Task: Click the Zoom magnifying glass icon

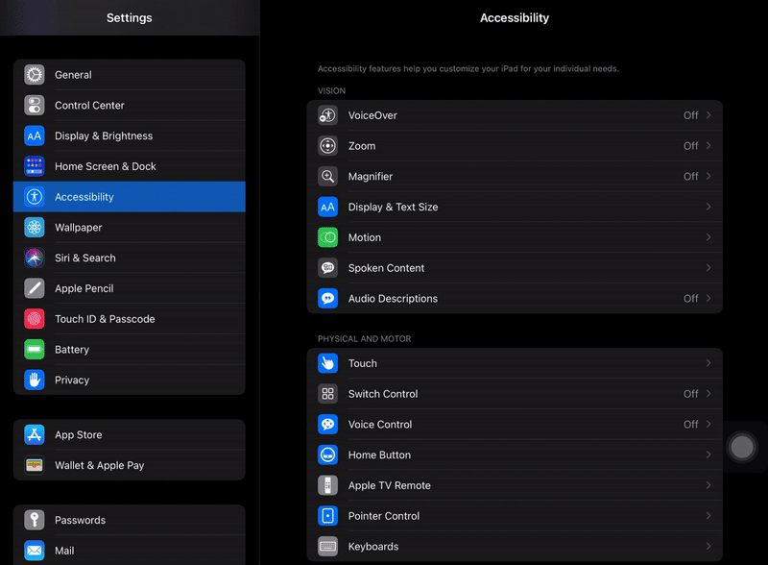Action: pos(327,145)
